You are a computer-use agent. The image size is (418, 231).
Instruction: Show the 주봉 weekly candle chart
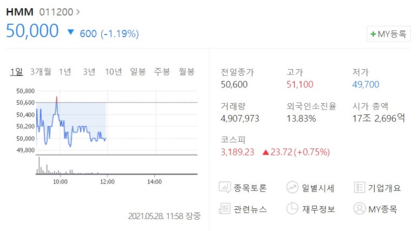coord(162,72)
